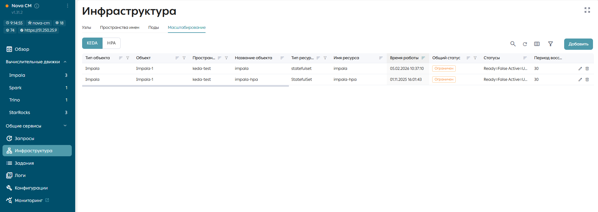Open the toolbar filter funnel
Screen dimensions: 598x212
pos(550,44)
